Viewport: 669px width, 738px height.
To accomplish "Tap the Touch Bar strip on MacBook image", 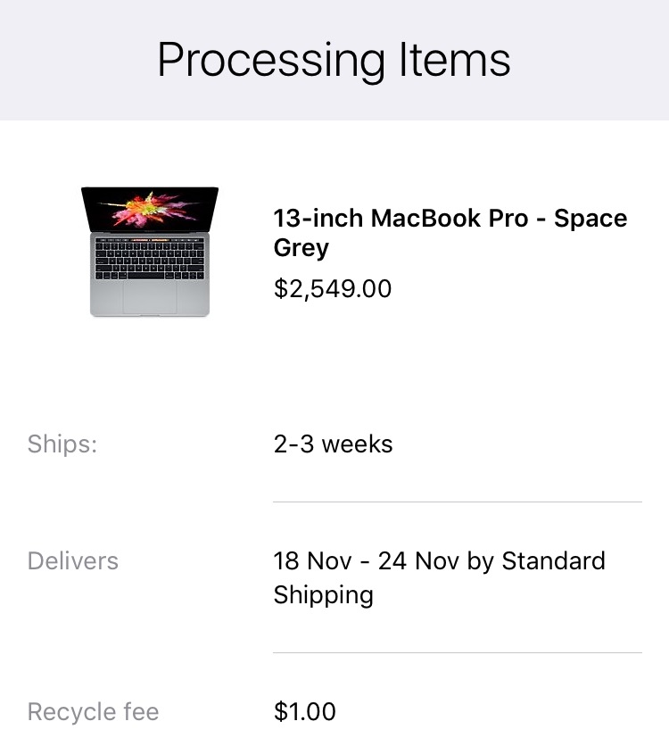I will click(150, 241).
